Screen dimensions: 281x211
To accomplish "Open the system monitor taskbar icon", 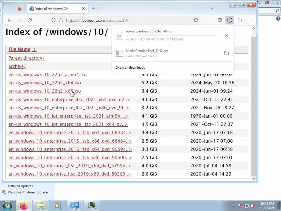I will click(x=92, y=206).
